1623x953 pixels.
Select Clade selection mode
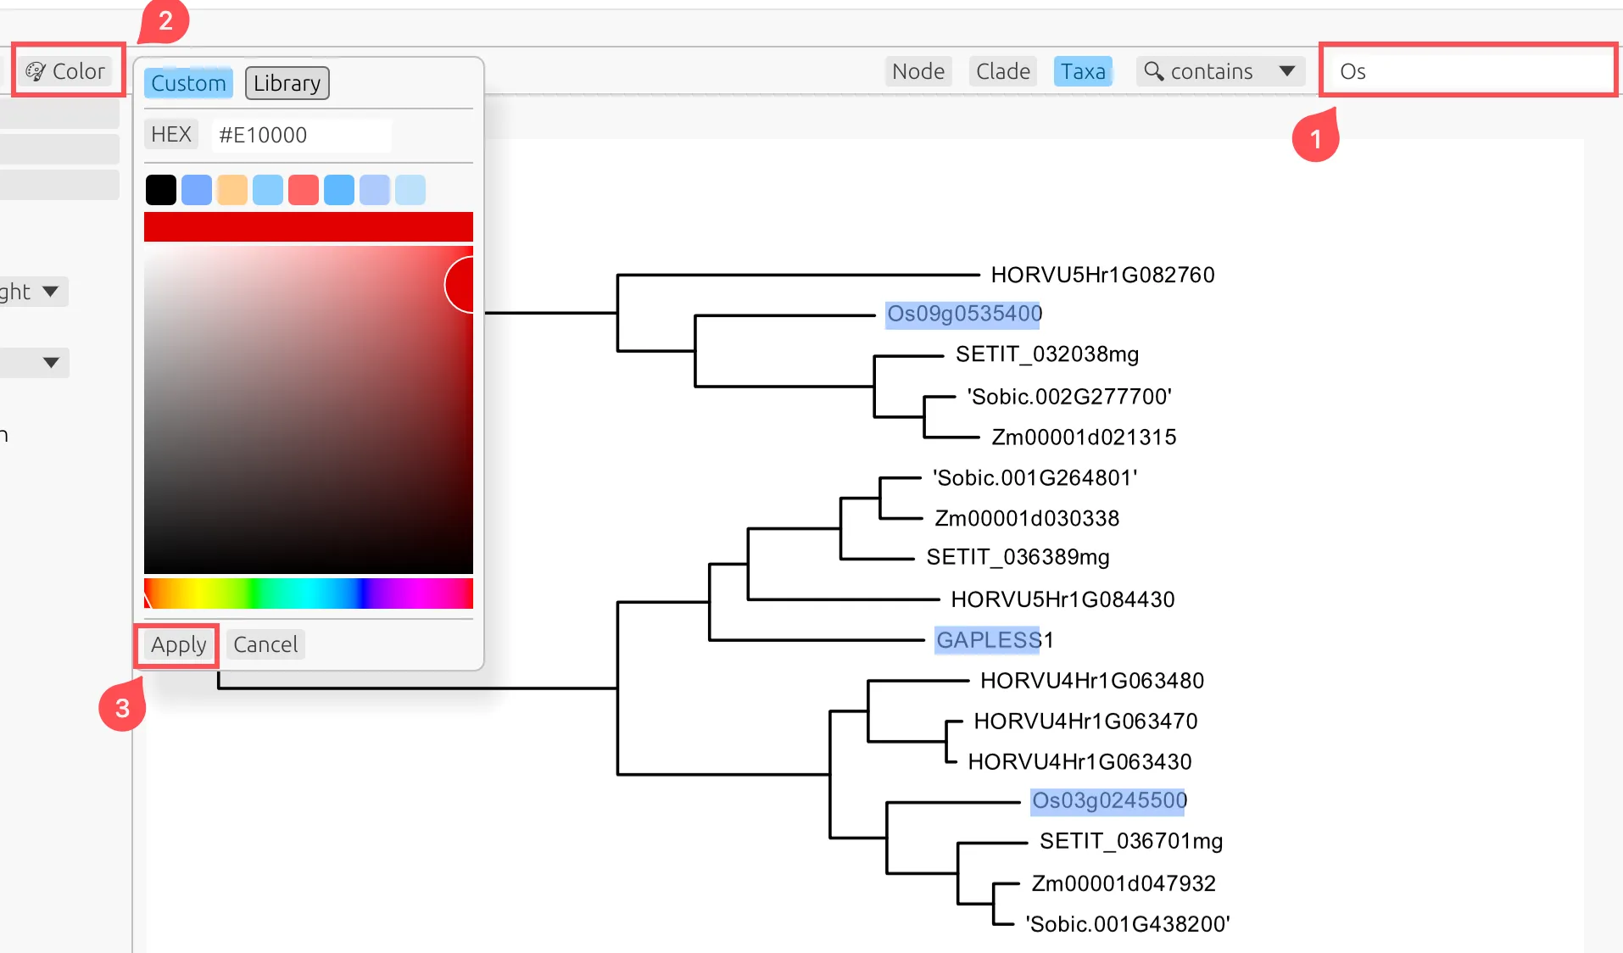tap(1002, 71)
